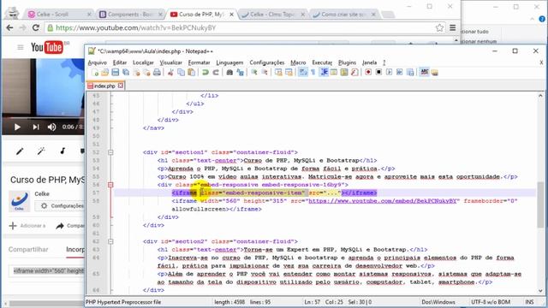Zoom out using the toolbar icon

[265, 72]
